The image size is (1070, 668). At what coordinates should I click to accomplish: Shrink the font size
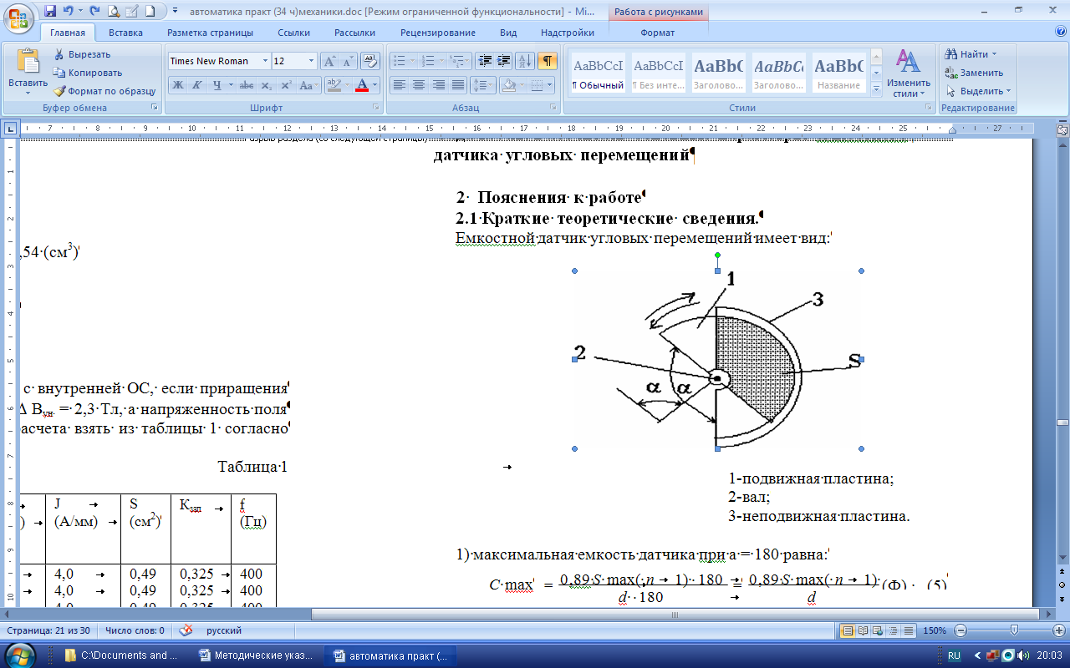347,61
